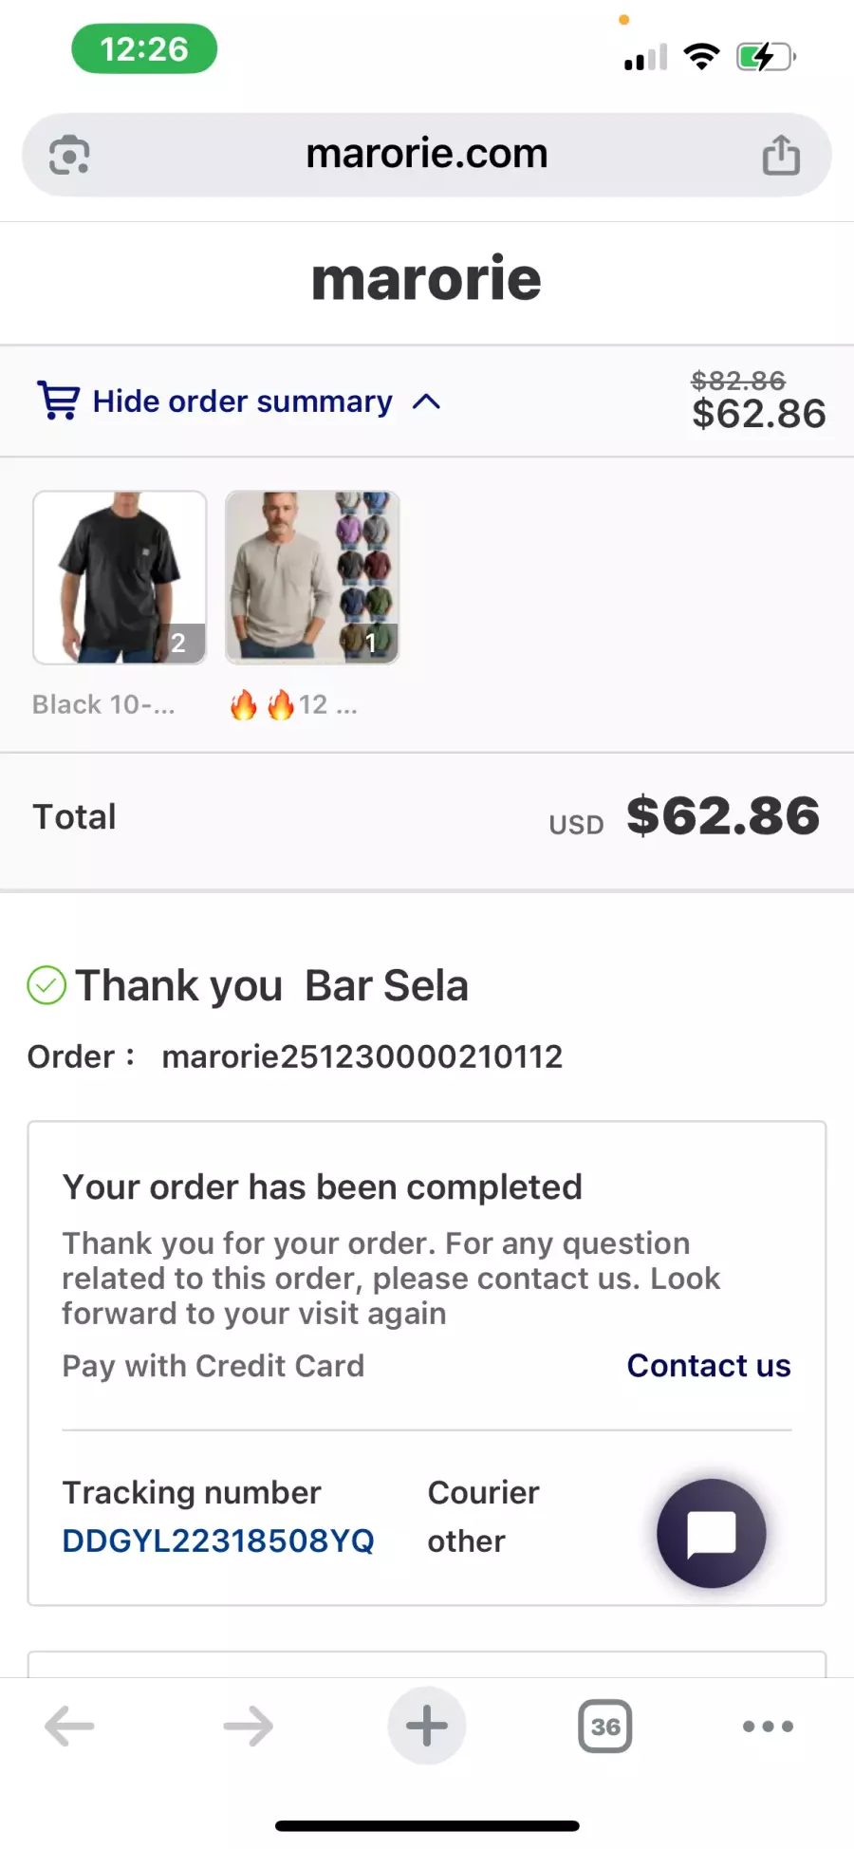Tap the shopping cart icon
The width and height of the screenshot is (854, 1849).
tap(58, 401)
